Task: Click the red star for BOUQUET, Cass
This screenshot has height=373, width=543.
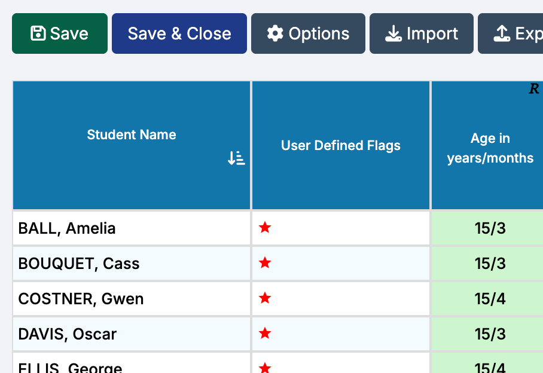Action: tap(265, 263)
